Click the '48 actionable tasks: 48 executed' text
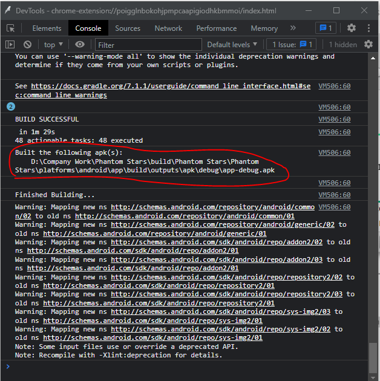Image resolution: width=380 pixels, height=381 pixels. coord(79,140)
